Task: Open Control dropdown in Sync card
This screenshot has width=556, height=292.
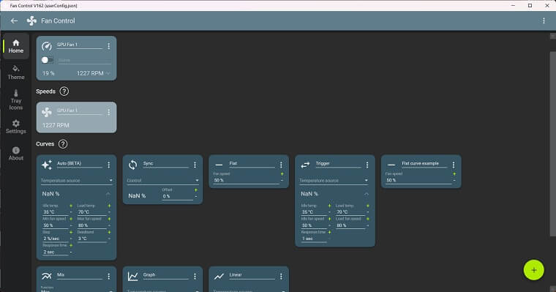Action: pos(162,181)
